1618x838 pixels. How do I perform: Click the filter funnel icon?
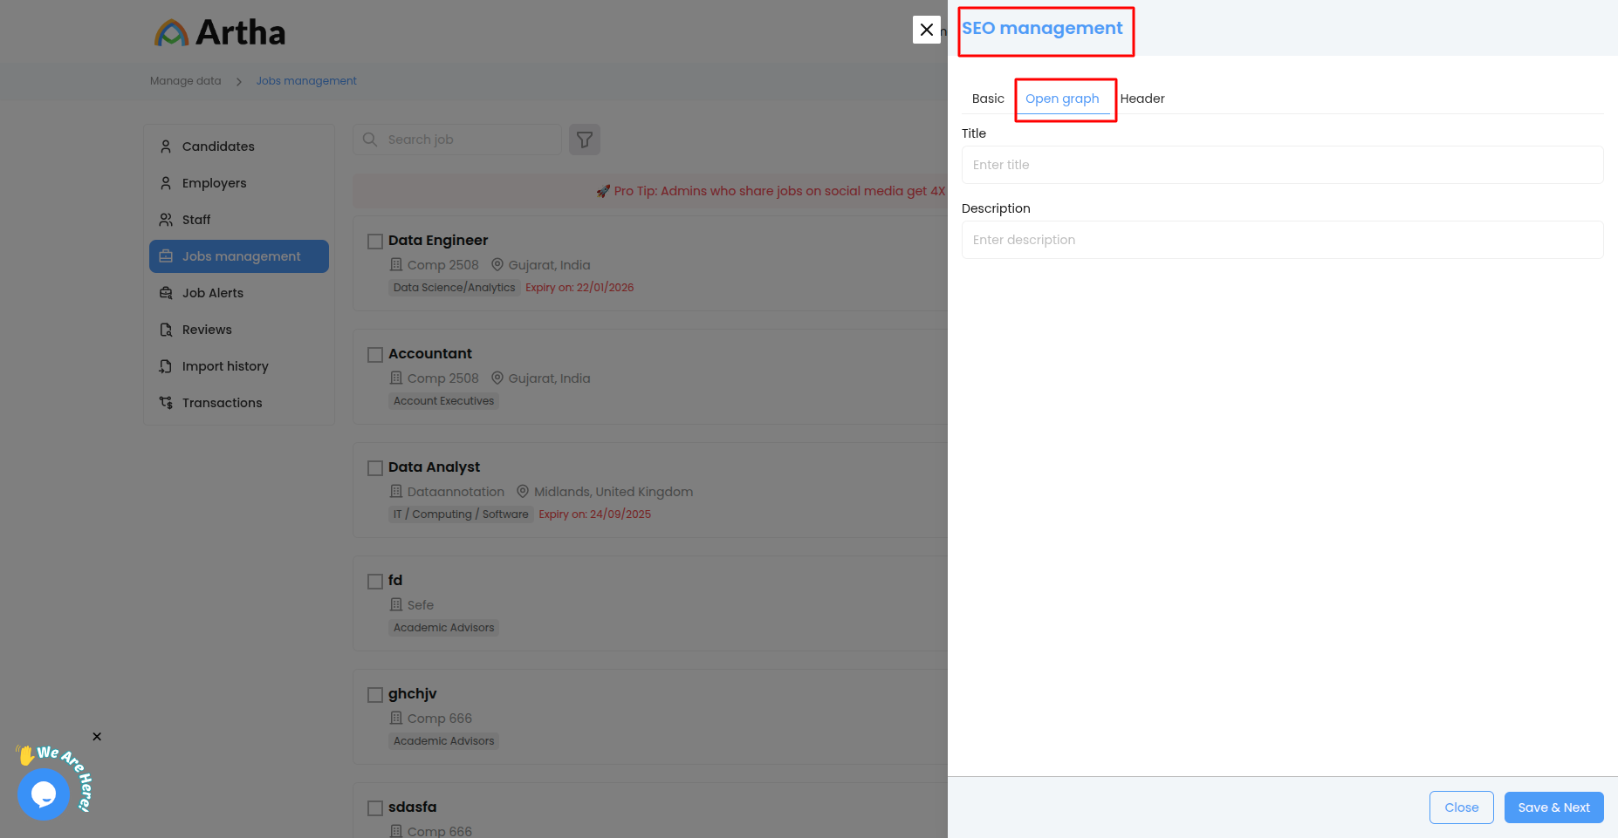pos(585,140)
